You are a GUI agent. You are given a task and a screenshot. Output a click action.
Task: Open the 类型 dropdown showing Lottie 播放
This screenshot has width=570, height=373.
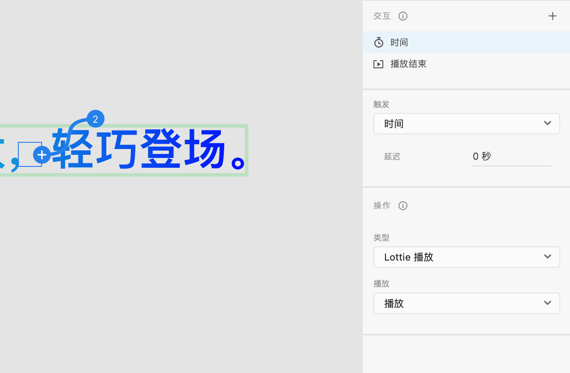point(460,257)
